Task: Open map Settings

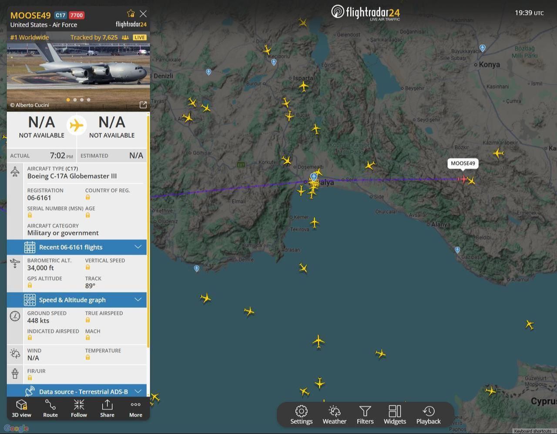Action: (301, 415)
